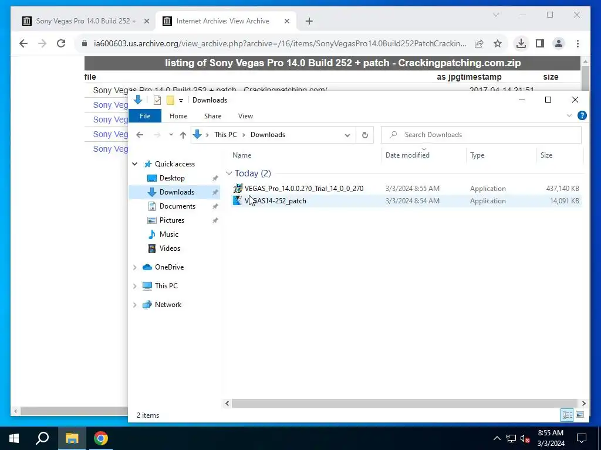Select Pictures in navigation pane
Viewport: 601px width, 450px height.
tap(172, 220)
